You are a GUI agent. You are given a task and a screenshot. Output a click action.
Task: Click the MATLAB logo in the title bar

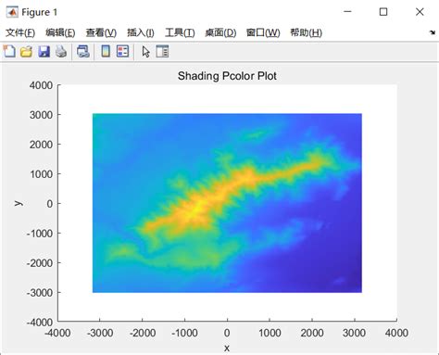tap(12, 12)
